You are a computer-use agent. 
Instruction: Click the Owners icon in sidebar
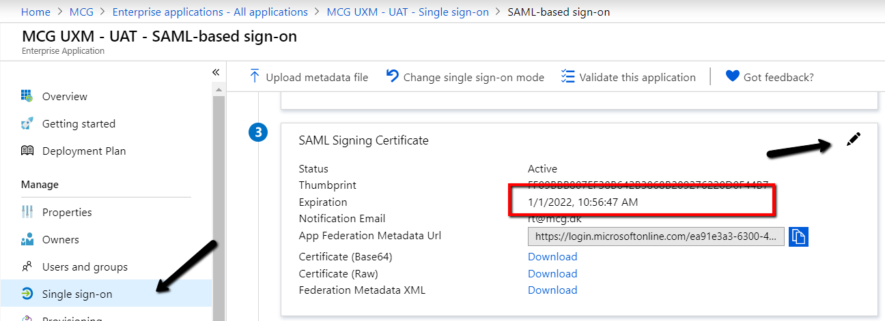tap(27, 239)
